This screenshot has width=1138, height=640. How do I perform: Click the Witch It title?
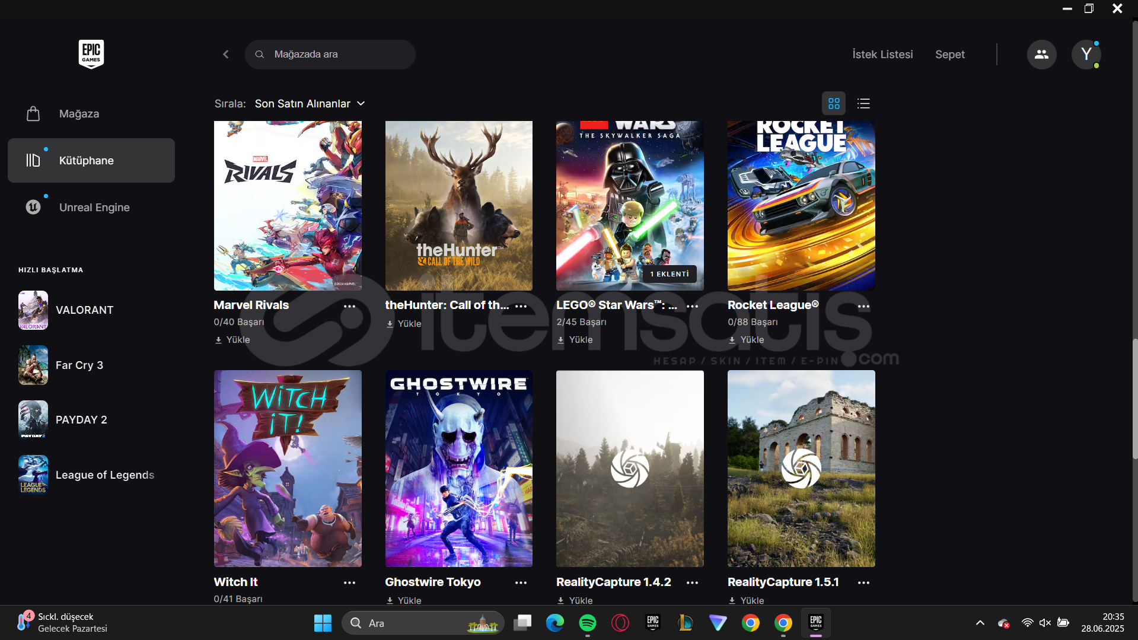235,582
